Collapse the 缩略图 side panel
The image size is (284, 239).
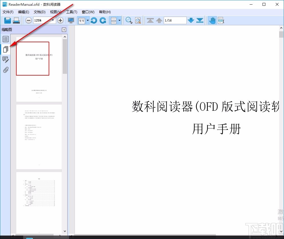64,30
